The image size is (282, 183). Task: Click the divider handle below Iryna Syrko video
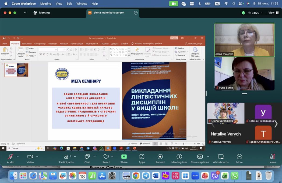pos(244,94)
